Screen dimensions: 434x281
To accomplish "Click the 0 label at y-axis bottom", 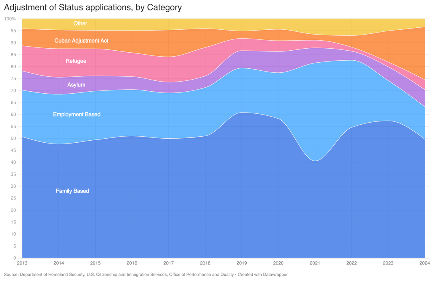I will coord(14,258).
